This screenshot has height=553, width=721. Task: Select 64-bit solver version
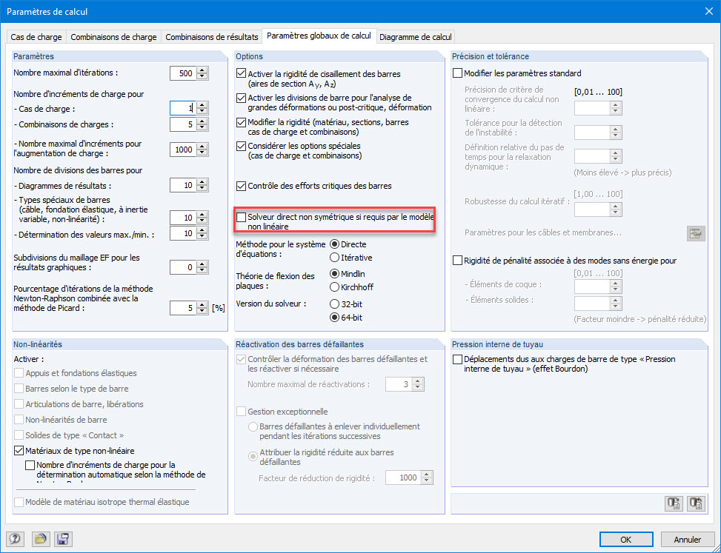tap(335, 318)
